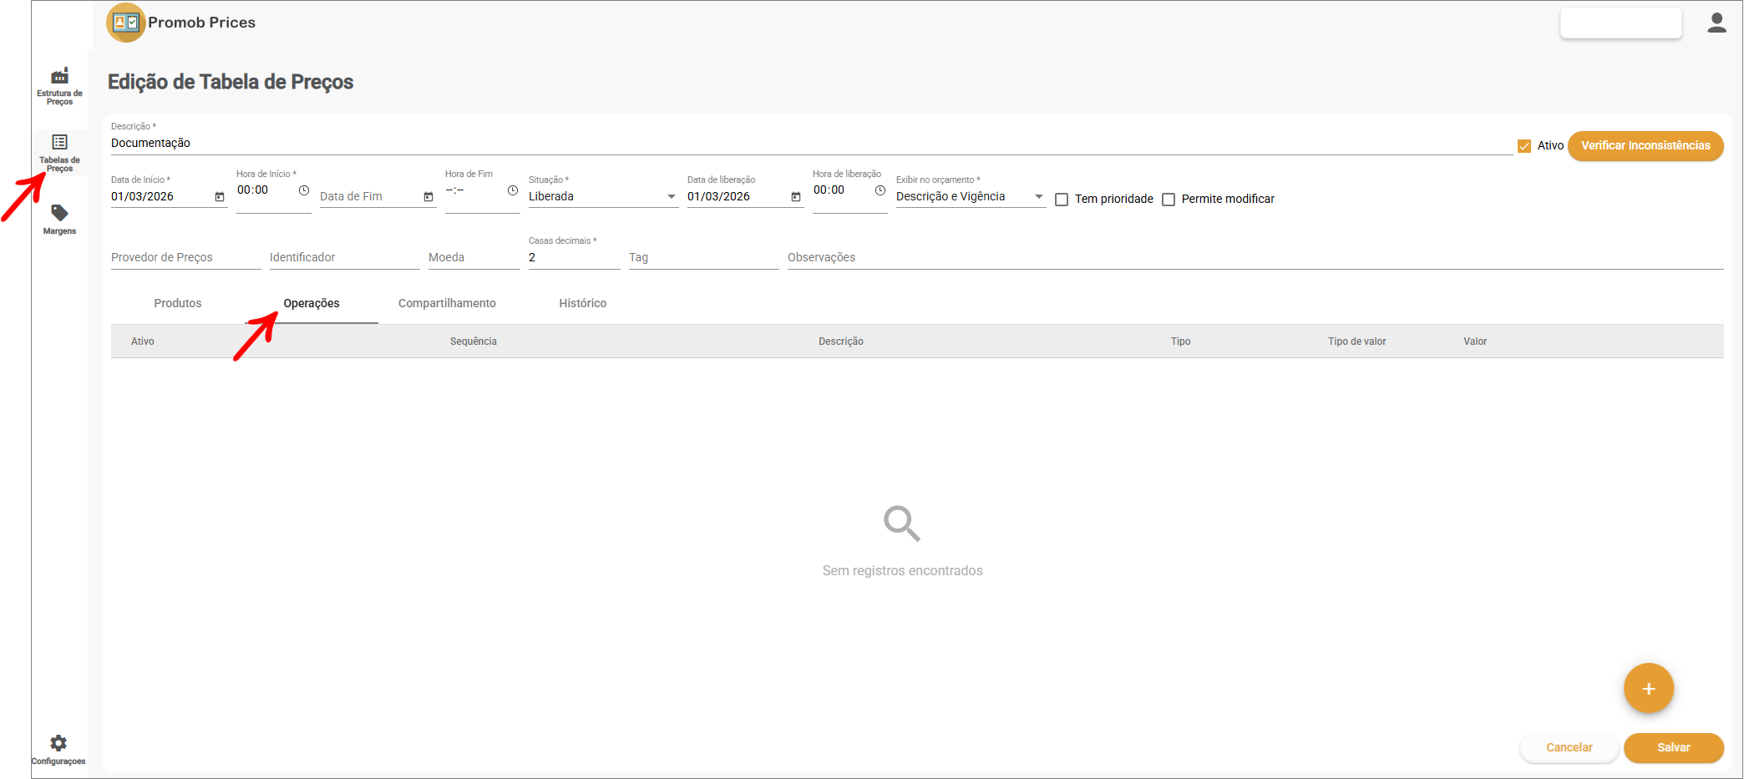Open calendar picker for Data de Início

[220, 197]
